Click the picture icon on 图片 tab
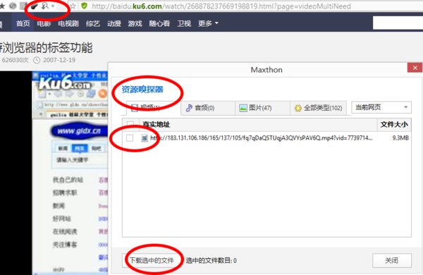Viewport: 423px width, 275px height. tap(243, 108)
